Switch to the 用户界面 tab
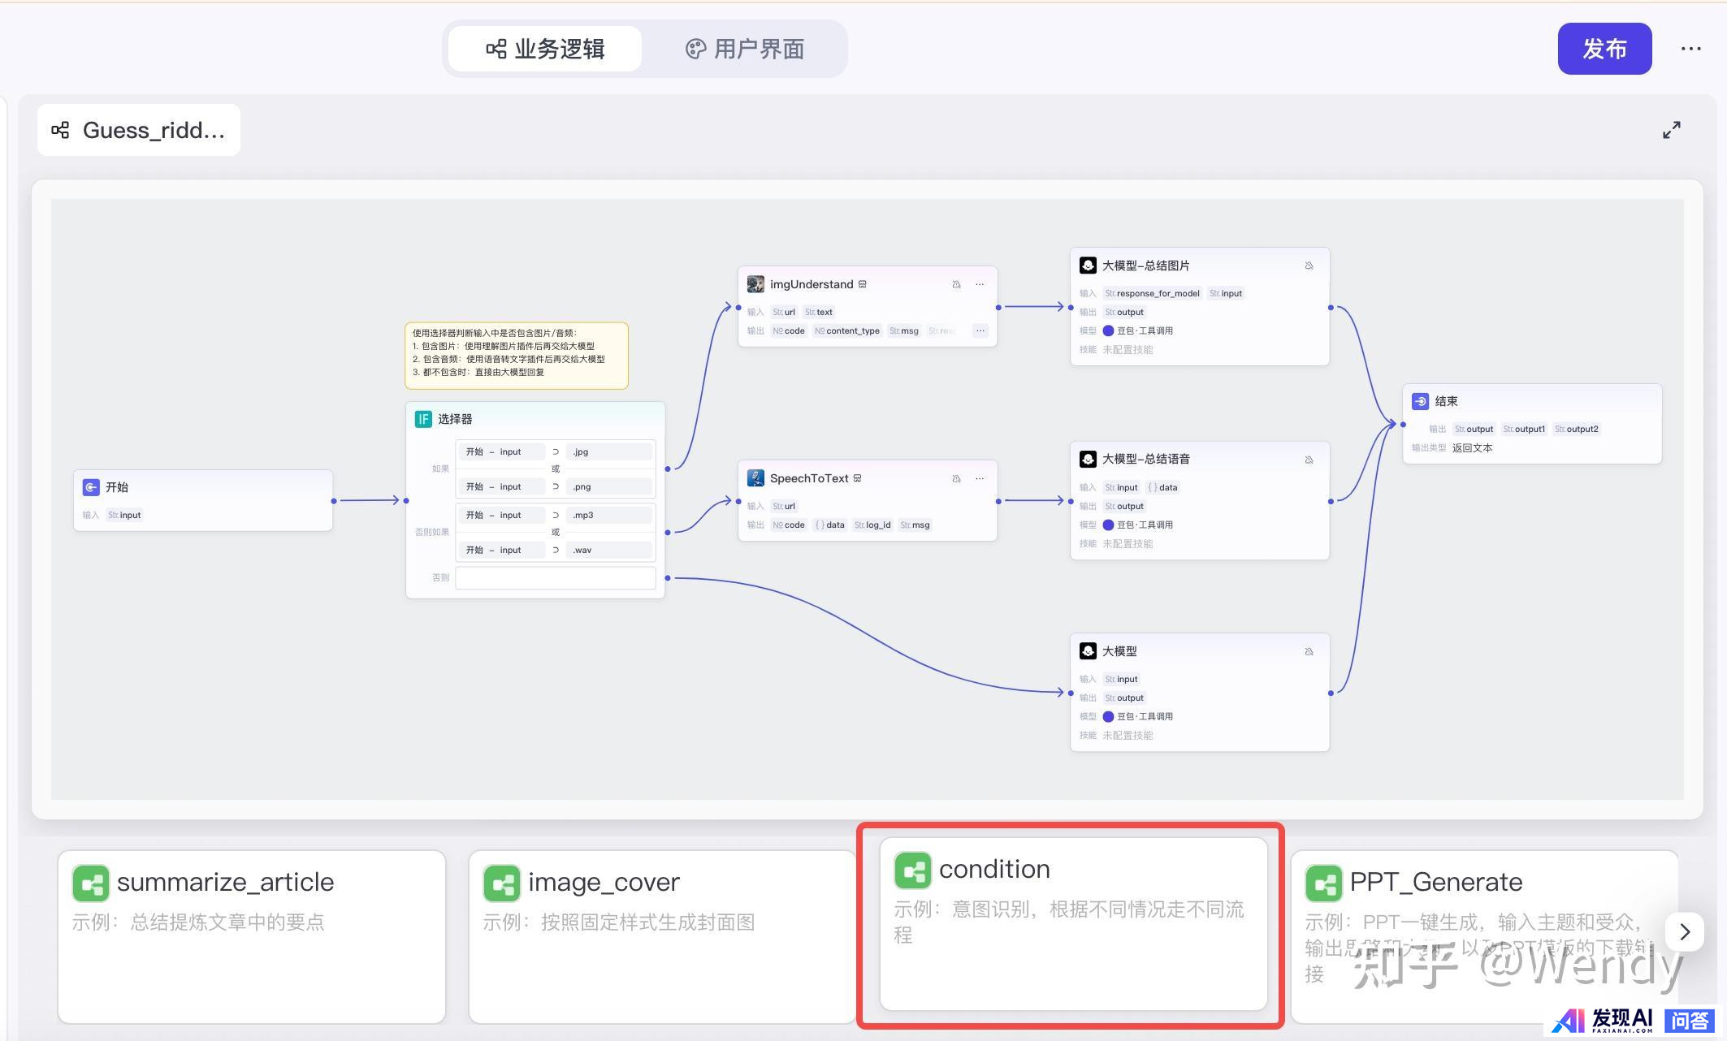Screen dimensions: 1727x1041 click(x=745, y=49)
